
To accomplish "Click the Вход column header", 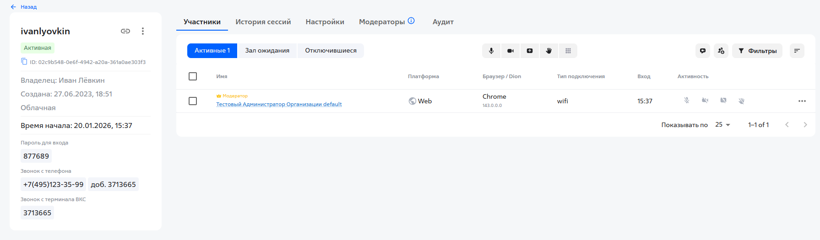I will click(644, 76).
